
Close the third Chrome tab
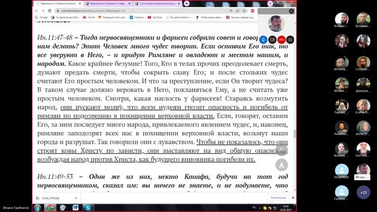(x=179, y=4)
